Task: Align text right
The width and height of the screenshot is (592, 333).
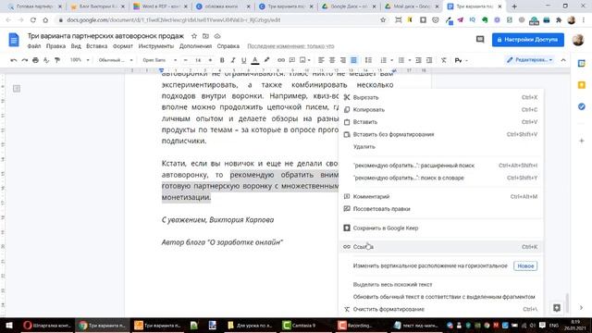Action: click(x=343, y=60)
